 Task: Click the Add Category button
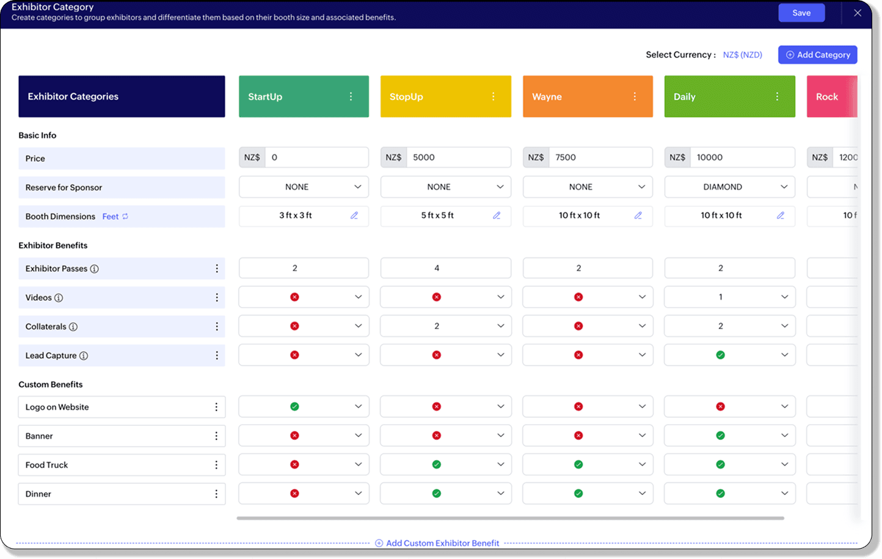[817, 55]
